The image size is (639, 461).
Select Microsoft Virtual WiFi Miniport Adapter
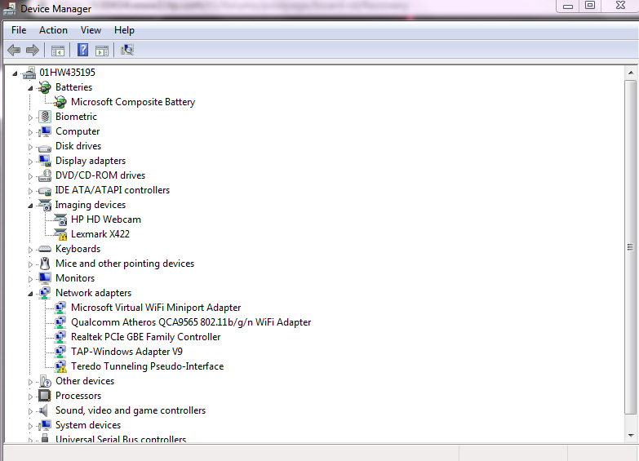[156, 308]
